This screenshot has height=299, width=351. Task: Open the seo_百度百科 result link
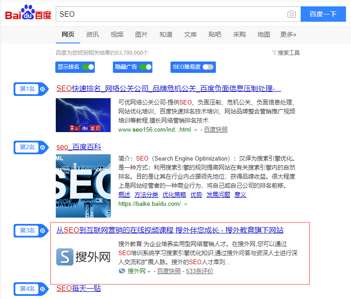pos(79,147)
